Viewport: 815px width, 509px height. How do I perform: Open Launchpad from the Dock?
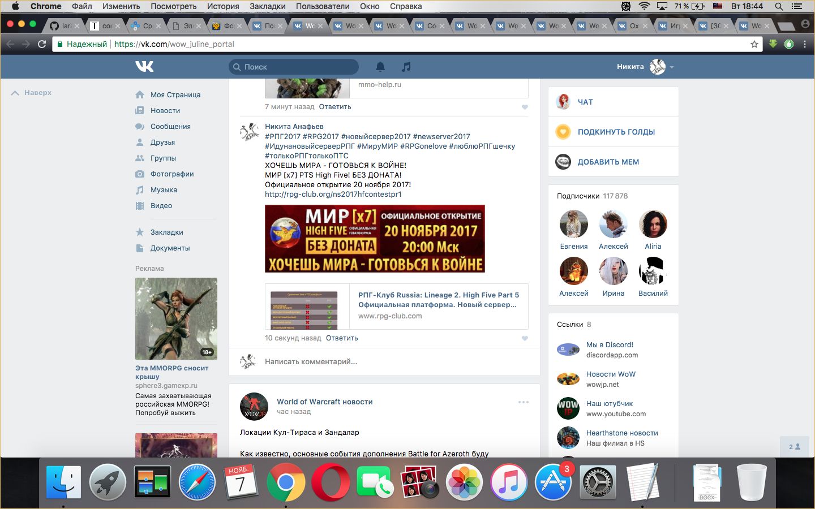(x=108, y=482)
